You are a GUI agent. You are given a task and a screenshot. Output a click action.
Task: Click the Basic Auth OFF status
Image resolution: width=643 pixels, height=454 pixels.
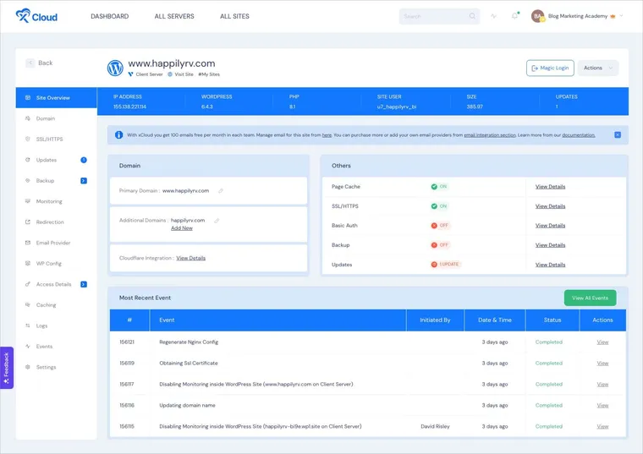tap(440, 226)
